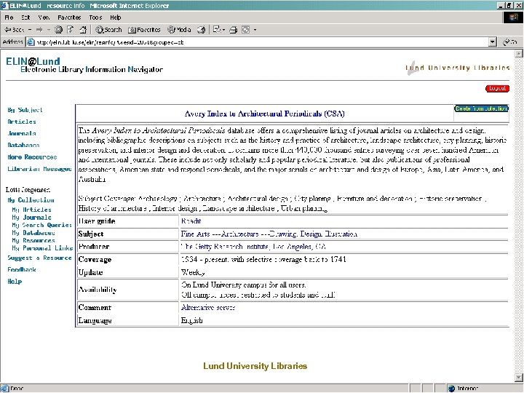Open the More Resources sidebar link
This screenshot has width=524, height=393.
click(x=32, y=156)
